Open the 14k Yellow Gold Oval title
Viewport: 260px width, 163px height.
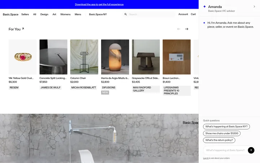tap(21, 78)
